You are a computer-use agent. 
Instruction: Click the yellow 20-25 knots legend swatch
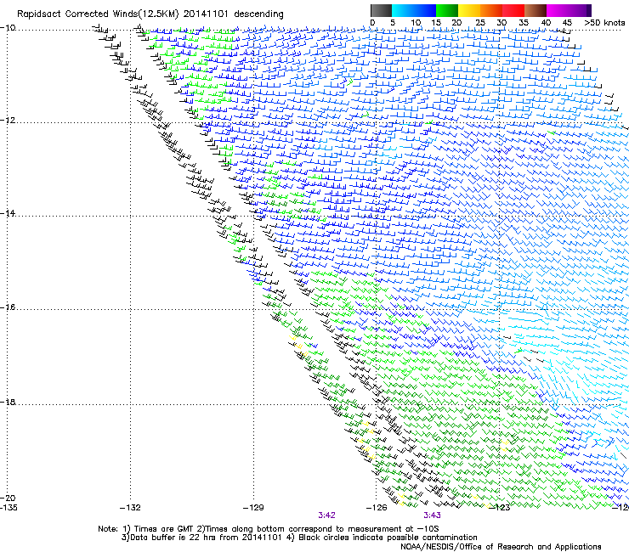tap(469, 10)
